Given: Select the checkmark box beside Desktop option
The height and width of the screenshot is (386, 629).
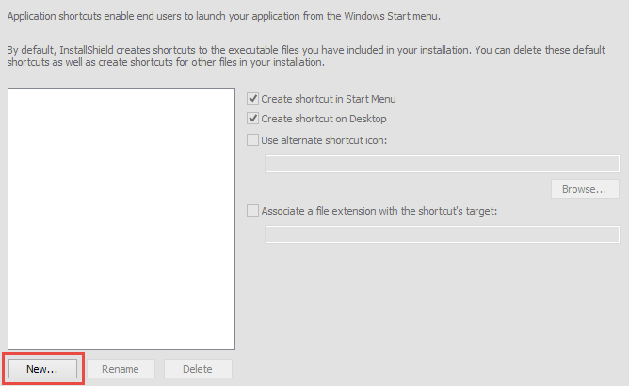Looking at the screenshot, I should tap(252, 119).
